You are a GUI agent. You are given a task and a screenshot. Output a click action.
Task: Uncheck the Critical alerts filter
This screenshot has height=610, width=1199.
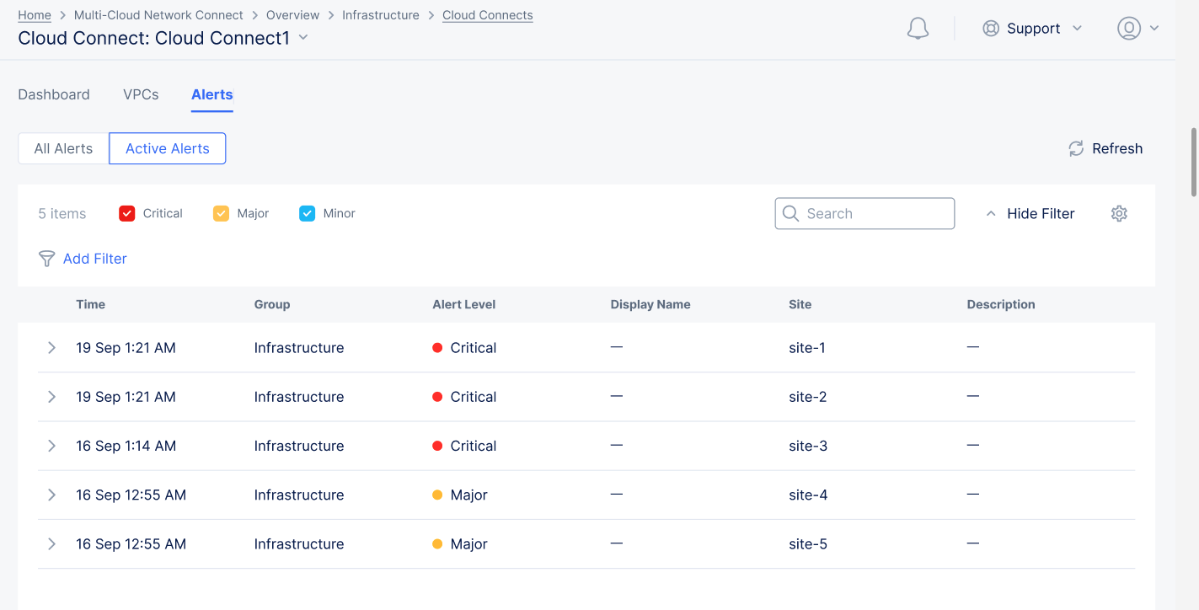click(x=126, y=213)
